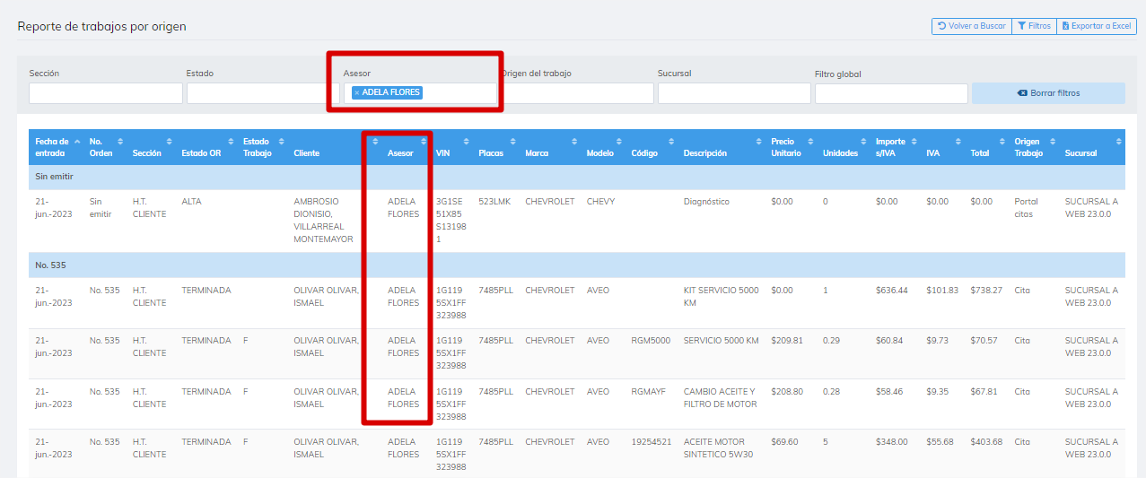Sort by IVA column header

943,147
